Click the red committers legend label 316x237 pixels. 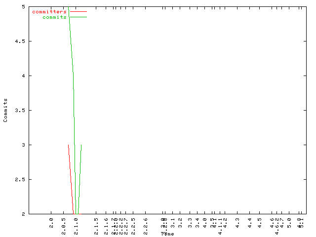pos(49,11)
